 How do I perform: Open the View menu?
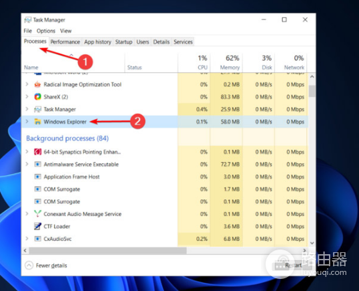[65, 31]
